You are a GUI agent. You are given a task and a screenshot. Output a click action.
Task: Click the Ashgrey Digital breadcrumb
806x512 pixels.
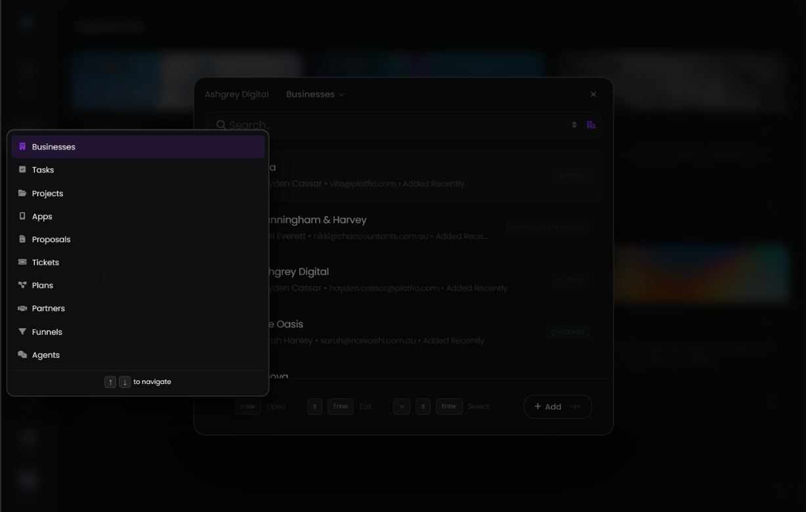tap(237, 94)
